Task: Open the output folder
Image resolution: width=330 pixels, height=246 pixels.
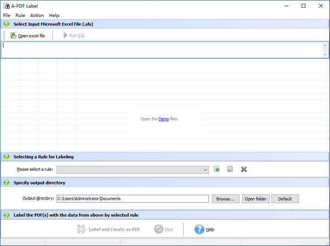Action: click(256, 199)
